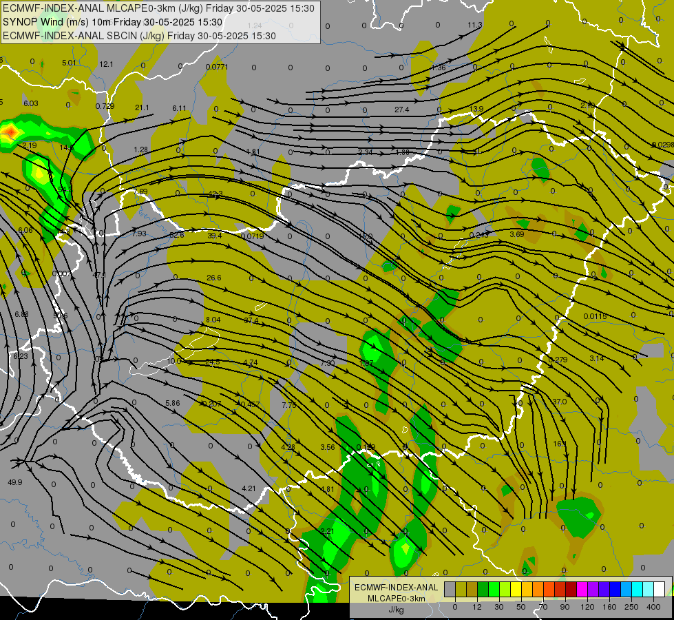Click the gray swatch in the legend

(450, 589)
